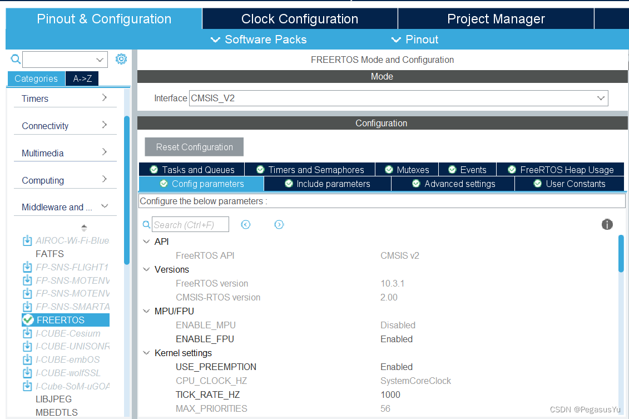Open the Tasks and Queues tab
This screenshot has height=419, width=629.
click(x=192, y=170)
